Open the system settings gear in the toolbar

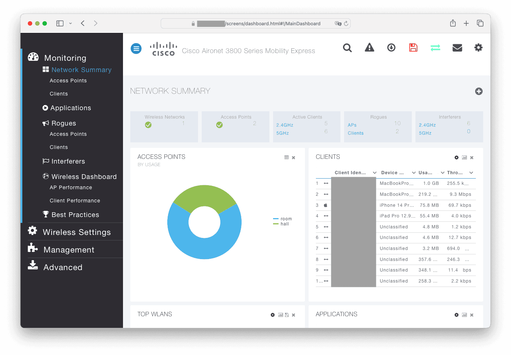click(x=478, y=48)
